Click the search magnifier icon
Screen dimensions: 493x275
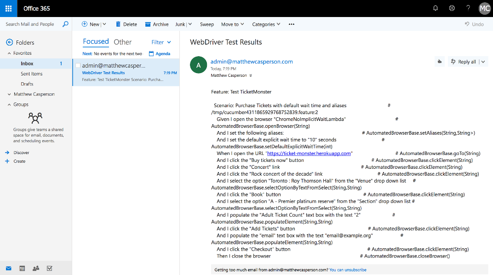click(x=65, y=24)
